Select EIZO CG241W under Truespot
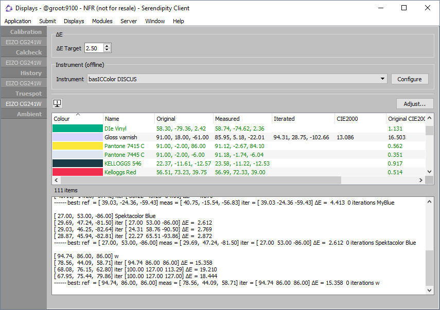The width and height of the screenshot is (440, 310). 24,104
